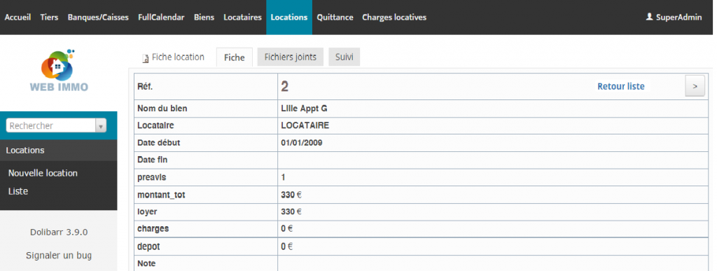Open the Charges locatives menu
This screenshot has height=271, width=717.
coord(394,18)
